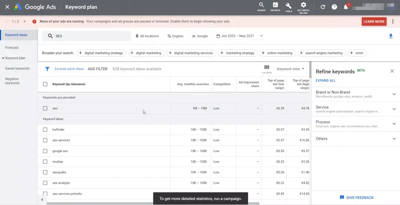Open the Keyword ideas tab
Screen dimensions: 400x205
point(16,35)
